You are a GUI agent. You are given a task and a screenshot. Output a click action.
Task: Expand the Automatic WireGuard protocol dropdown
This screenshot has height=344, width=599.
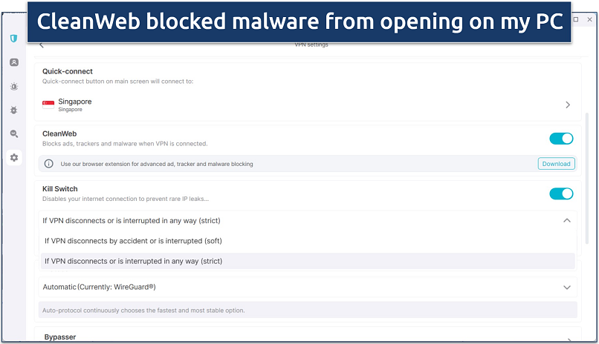point(567,287)
